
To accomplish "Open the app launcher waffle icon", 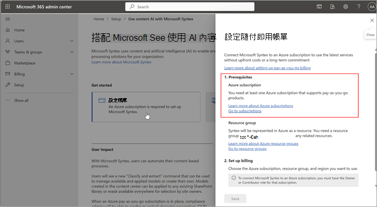I will [8, 6].
